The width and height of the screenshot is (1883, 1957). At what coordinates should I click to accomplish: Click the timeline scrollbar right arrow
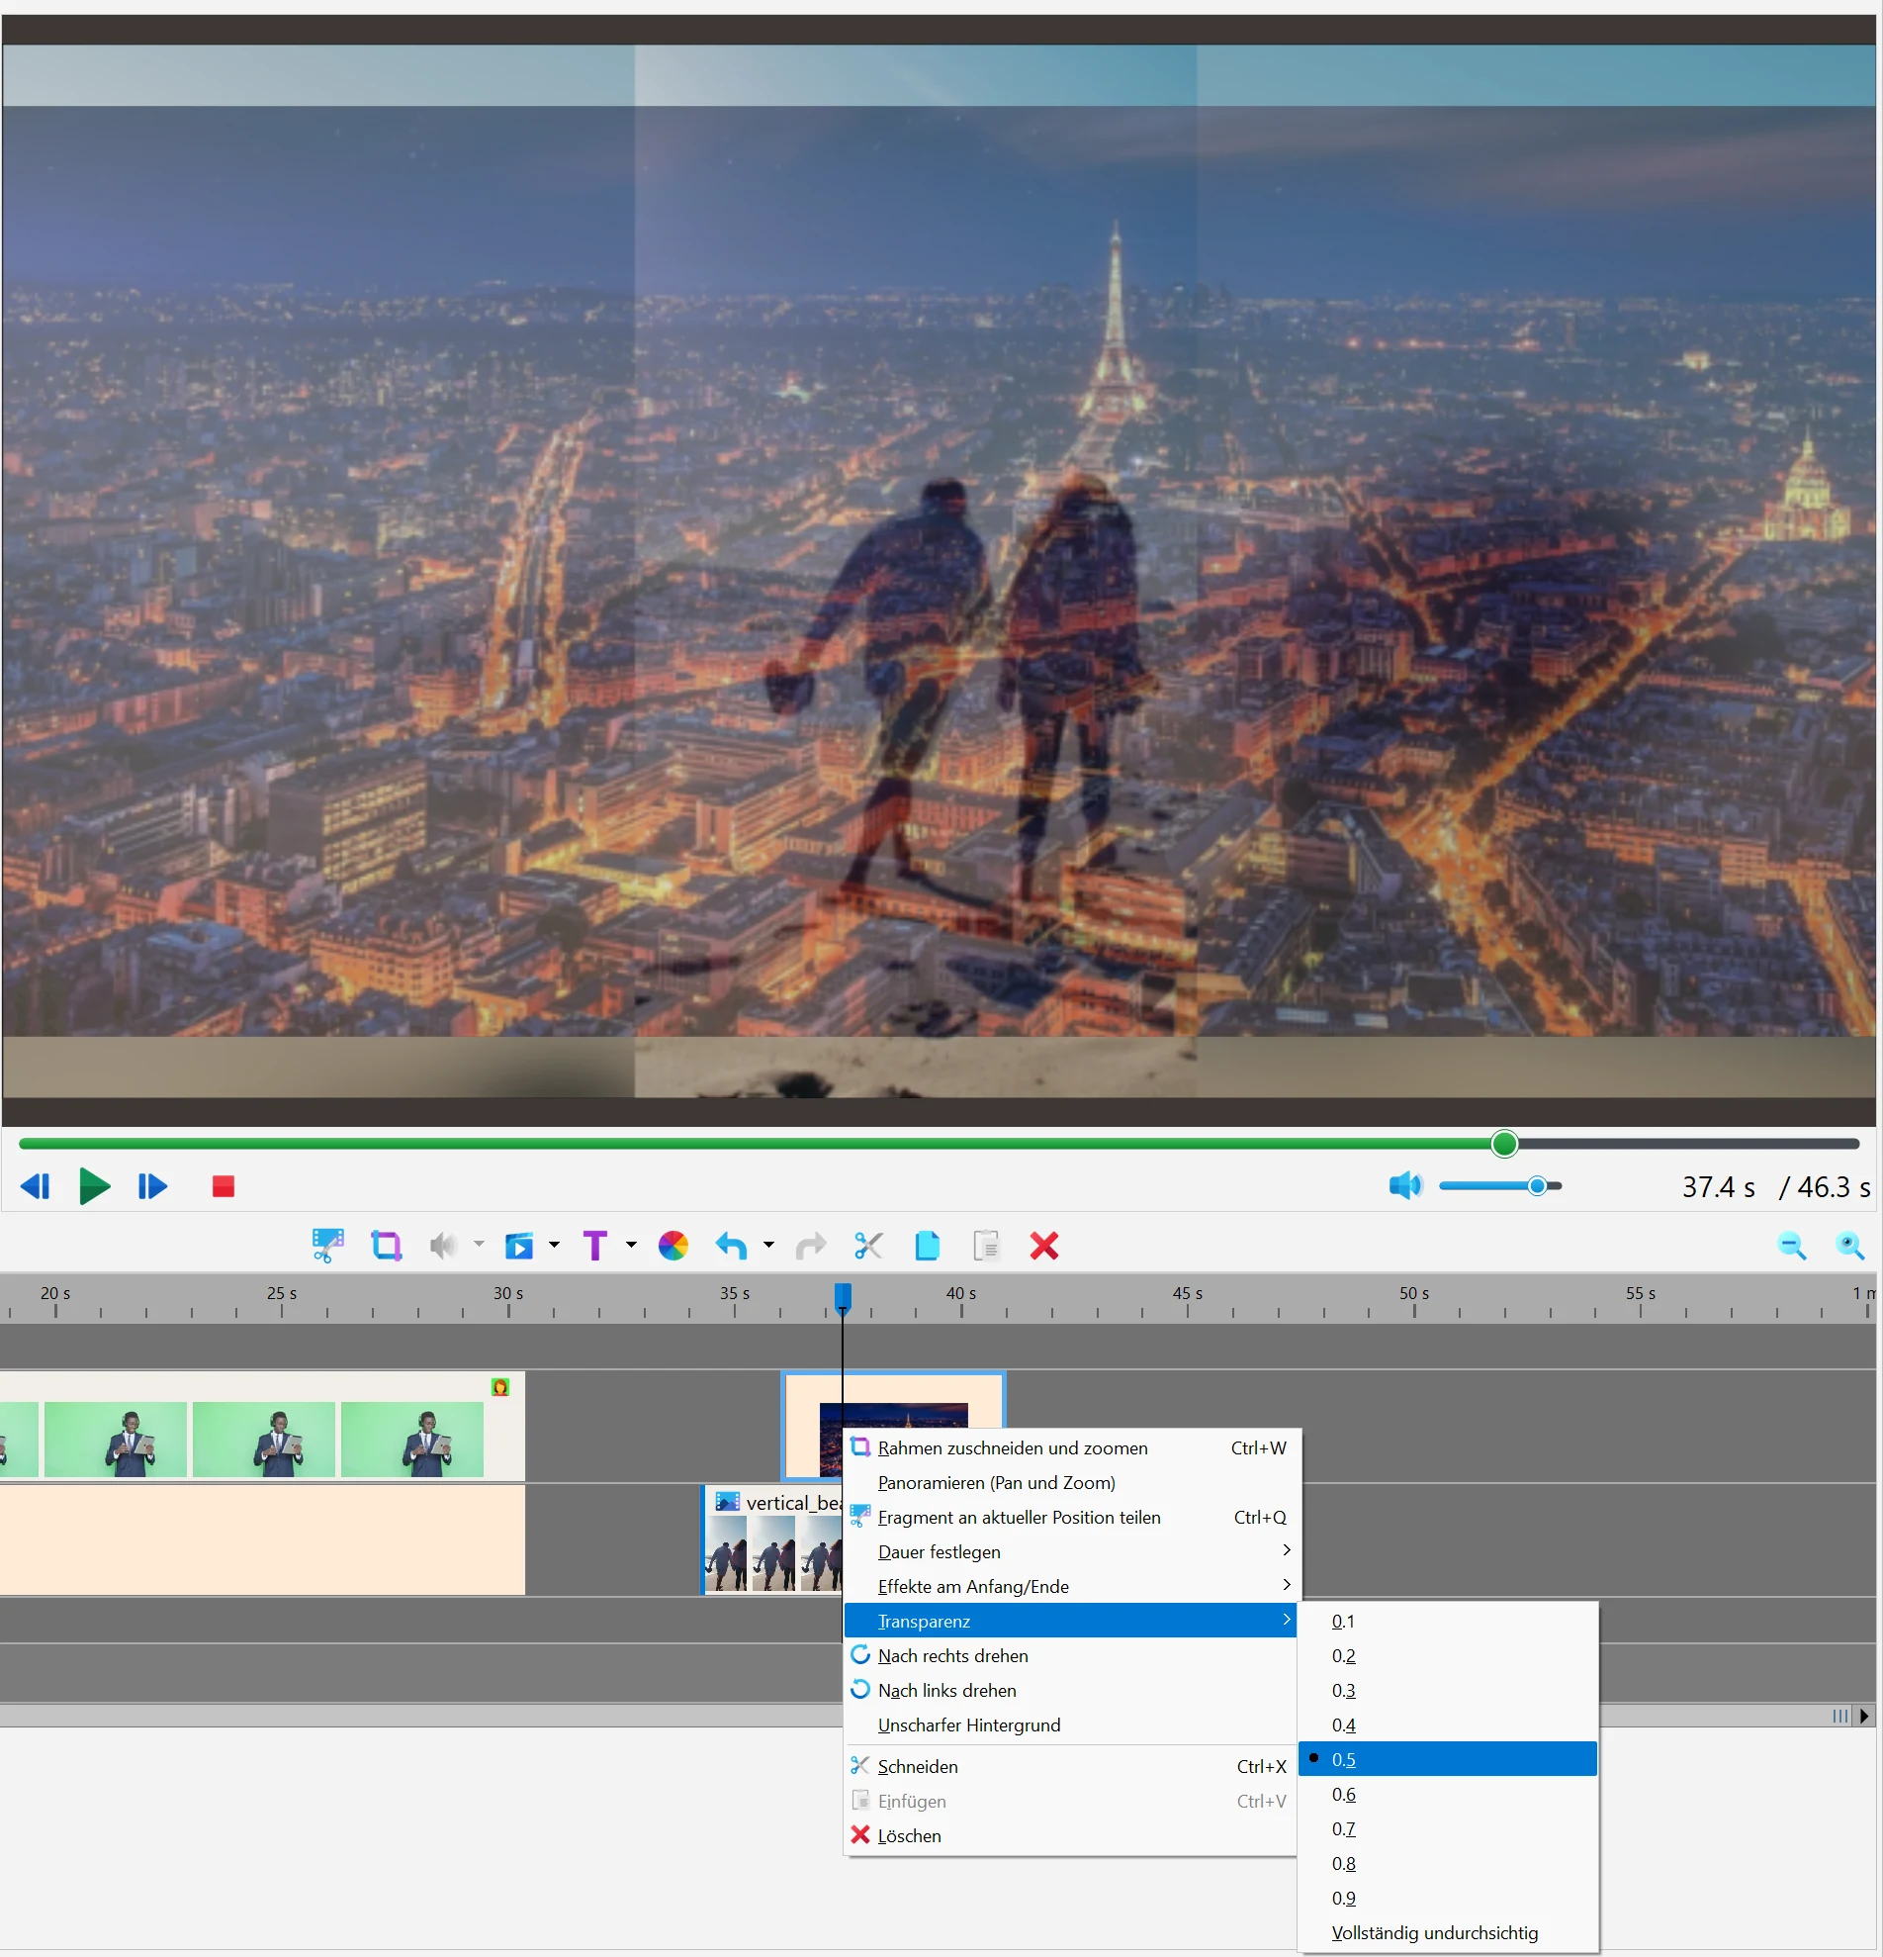point(1864,1716)
